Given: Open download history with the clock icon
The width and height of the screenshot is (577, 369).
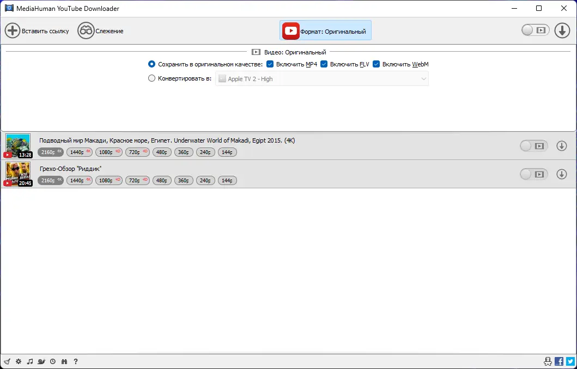Looking at the screenshot, I should click(53, 361).
